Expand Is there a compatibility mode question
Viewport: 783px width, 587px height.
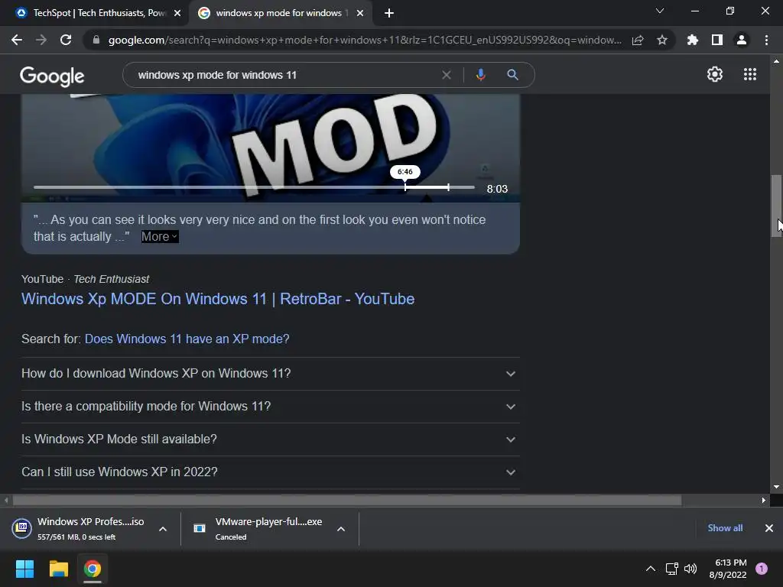(x=270, y=407)
